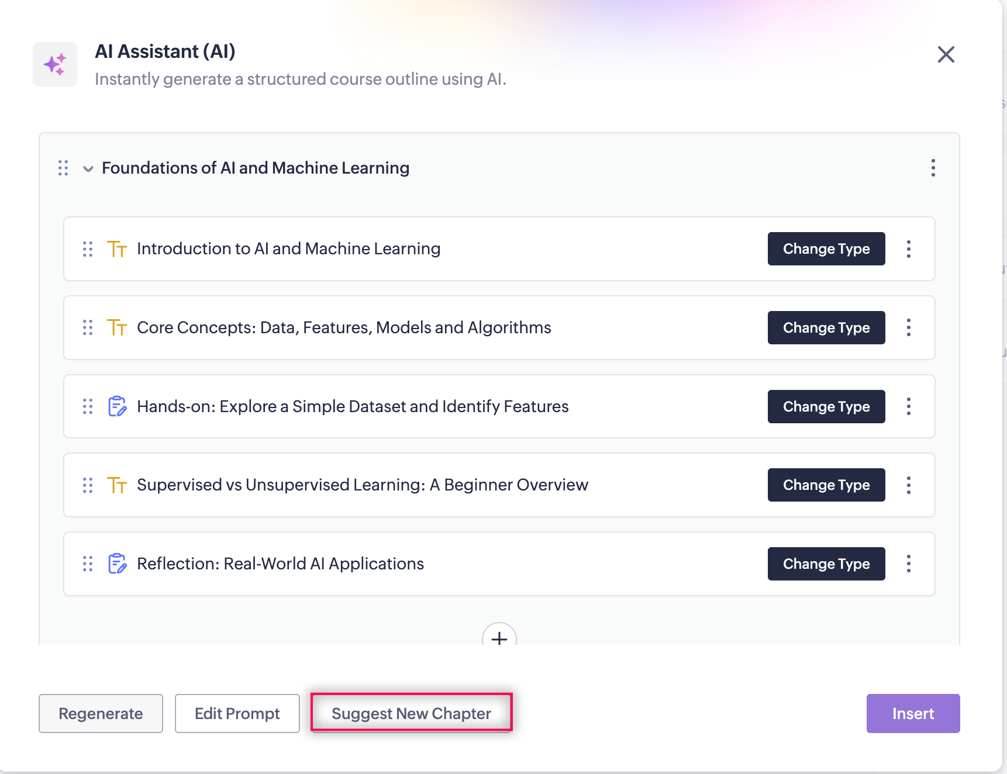The width and height of the screenshot is (1007, 774).
Task: Open the Foundations chapter three-dot menu
Action: tap(933, 168)
